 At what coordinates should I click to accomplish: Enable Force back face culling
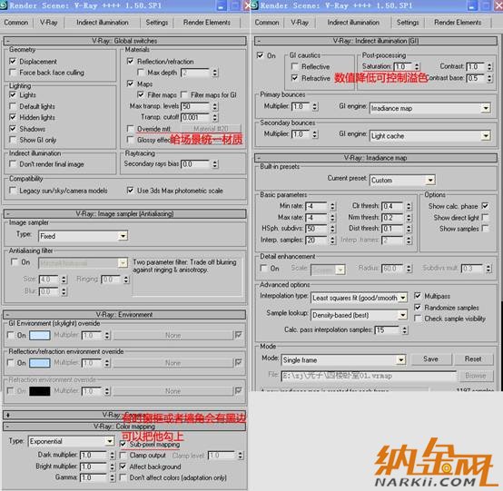13,73
